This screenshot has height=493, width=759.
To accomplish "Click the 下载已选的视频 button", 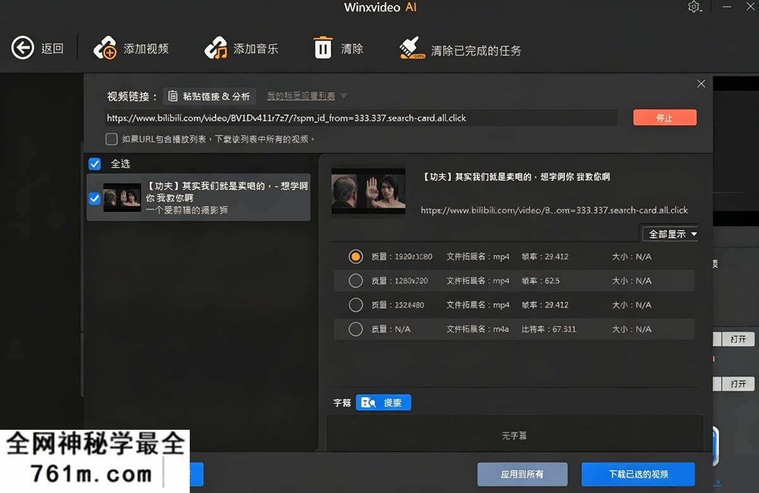I will click(x=638, y=474).
